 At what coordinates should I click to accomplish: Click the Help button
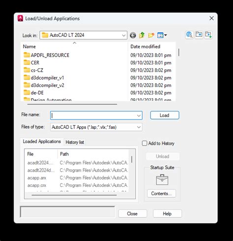(167, 214)
